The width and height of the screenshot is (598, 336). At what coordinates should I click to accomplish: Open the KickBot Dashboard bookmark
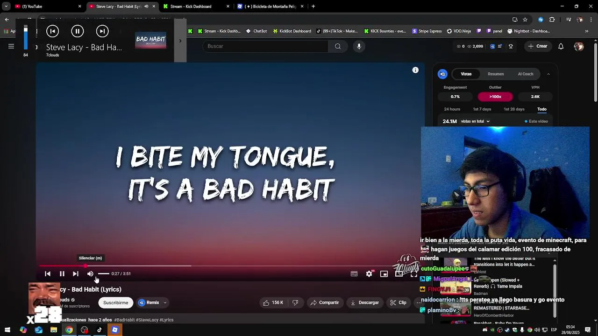point(292,31)
